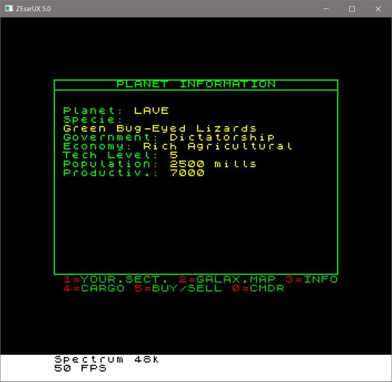Click the Specie: label
This screenshot has height=382, width=392.
(92, 119)
